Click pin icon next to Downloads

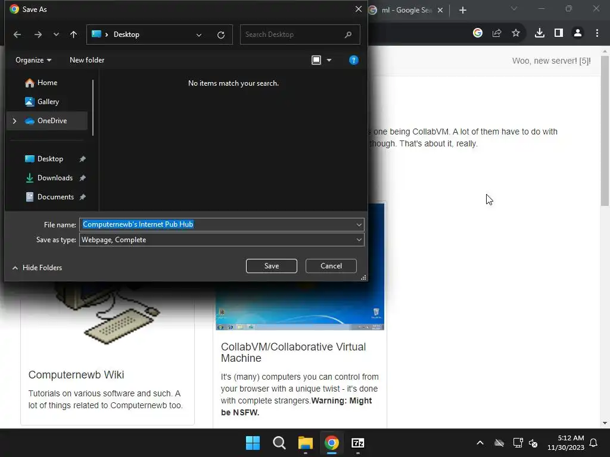[82, 178]
